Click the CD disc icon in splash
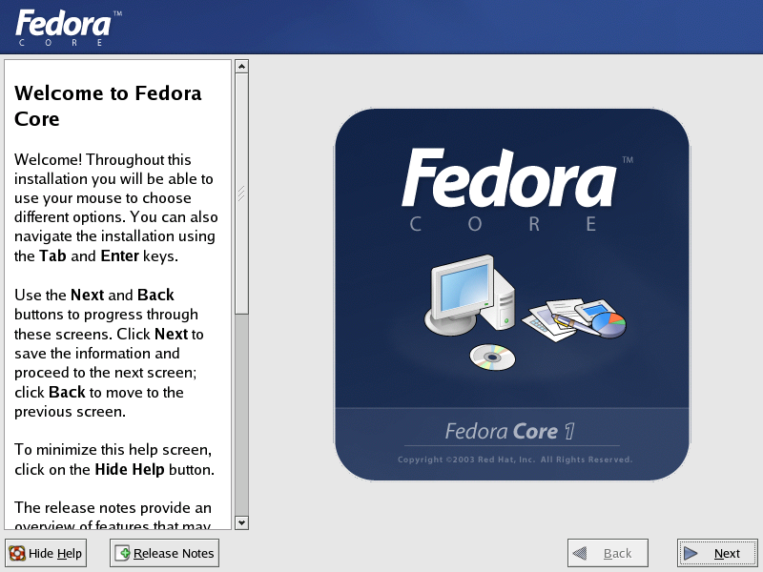The width and height of the screenshot is (763, 572). pyautogui.click(x=492, y=357)
